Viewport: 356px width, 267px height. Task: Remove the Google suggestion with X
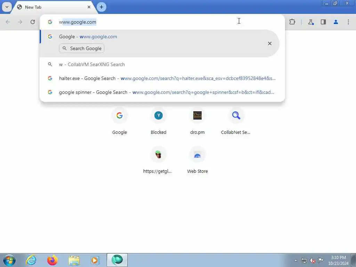click(270, 43)
